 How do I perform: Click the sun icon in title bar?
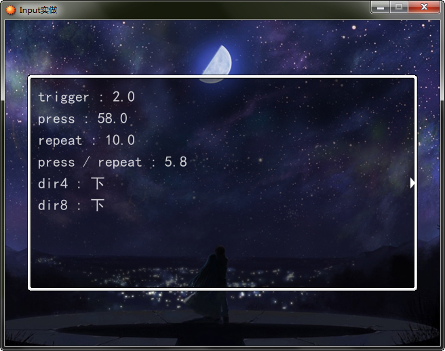click(x=10, y=10)
